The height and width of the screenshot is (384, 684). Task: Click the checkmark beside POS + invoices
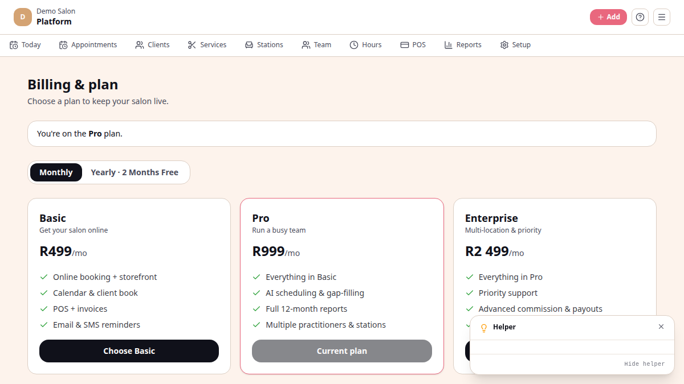point(44,309)
